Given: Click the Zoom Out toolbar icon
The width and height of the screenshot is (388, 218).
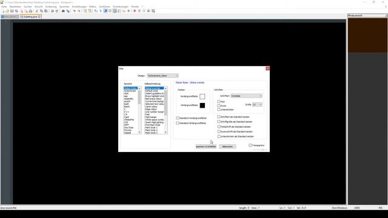Looking at the screenshot, I should (79, 11).
